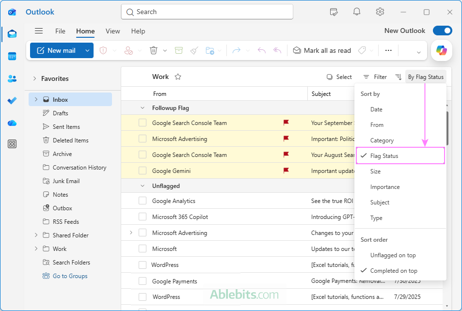Open the Junk Email folder
462x311 pixels.
coord(66,181)
